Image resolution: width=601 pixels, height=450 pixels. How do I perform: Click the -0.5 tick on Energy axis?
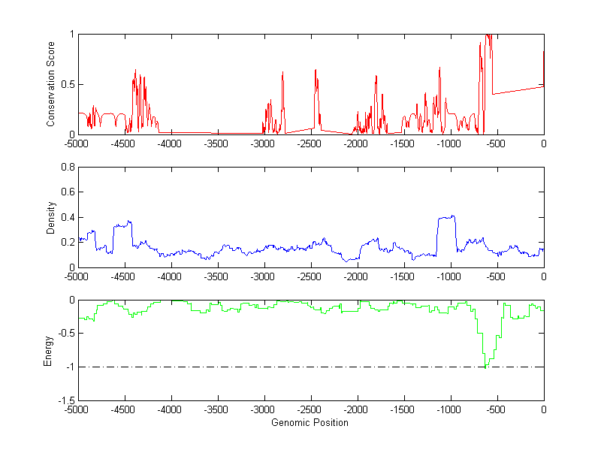tap(65, 334)
